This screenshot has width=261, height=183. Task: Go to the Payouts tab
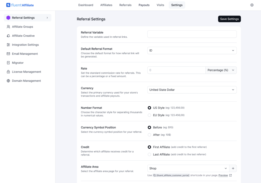tap(144, 5)
